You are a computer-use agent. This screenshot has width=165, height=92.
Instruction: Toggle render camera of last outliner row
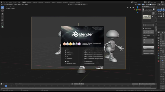point(163,17)
